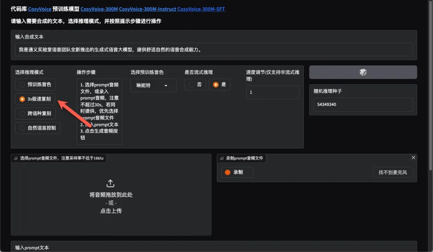The height and width of the screenshot is (252, 433).
Task: Close the record prompt audio panel
Action: click(x=413, y=158)
